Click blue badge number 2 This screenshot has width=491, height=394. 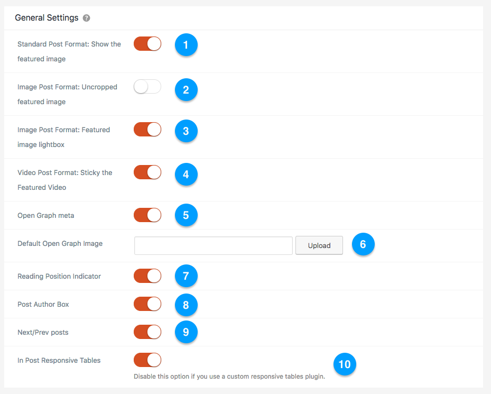coord(186,90)
